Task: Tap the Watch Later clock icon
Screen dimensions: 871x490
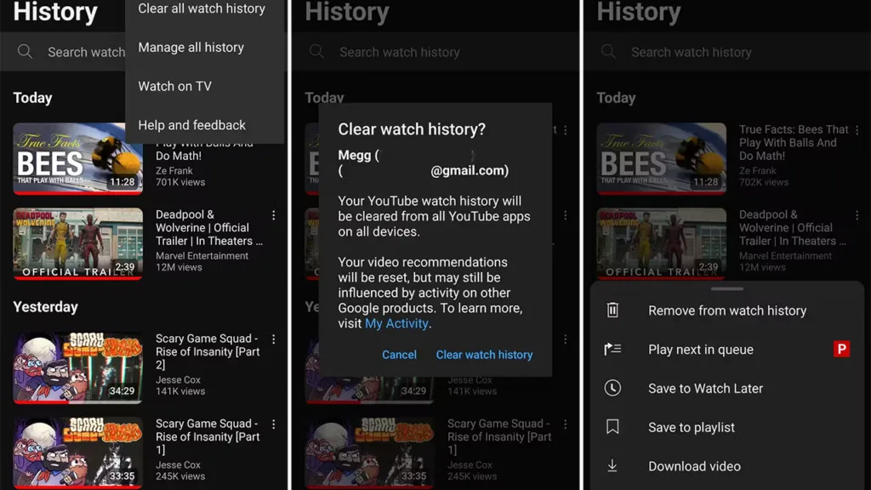Action: (612, 388)
